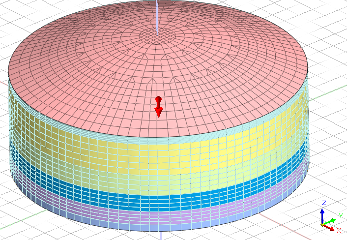Click the light cyan rim below the roof
This screenshot has height=240, width=347.
[x=158, y=141]
